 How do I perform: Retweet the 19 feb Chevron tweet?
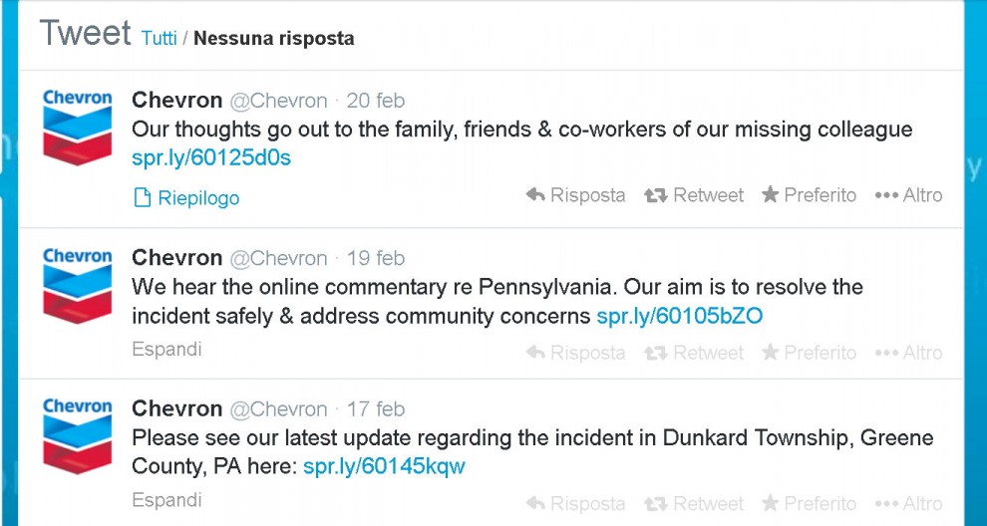(694, 353)
